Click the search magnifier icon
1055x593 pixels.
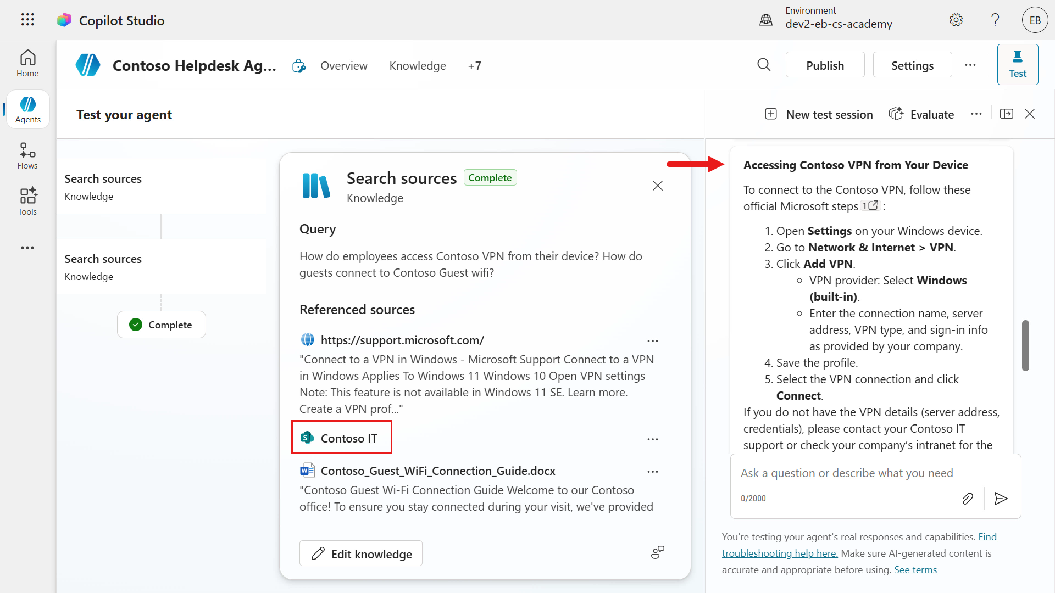(x=764, y=65)
